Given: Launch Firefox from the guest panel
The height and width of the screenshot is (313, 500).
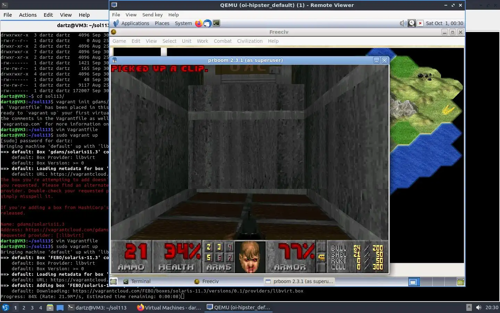Looking at the screenshot, I should point(199,23).
